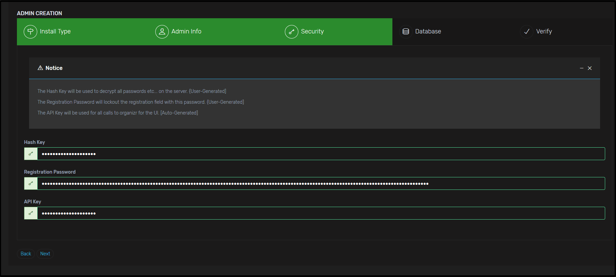Switch to the Verify step label
616x277 pixels.
coord(544,31)
